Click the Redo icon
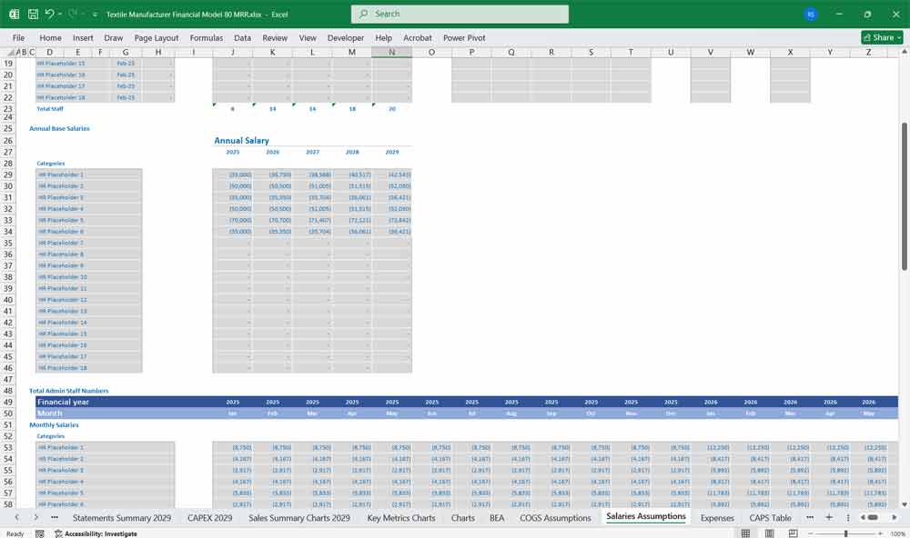This screenshot has width=910, height=538. pyautogui.click(x=73, y=14)
